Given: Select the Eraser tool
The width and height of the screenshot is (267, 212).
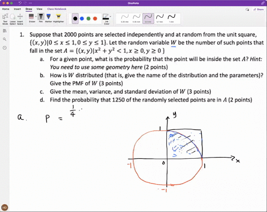Looking at the screenshot, I should click(31, 18).
